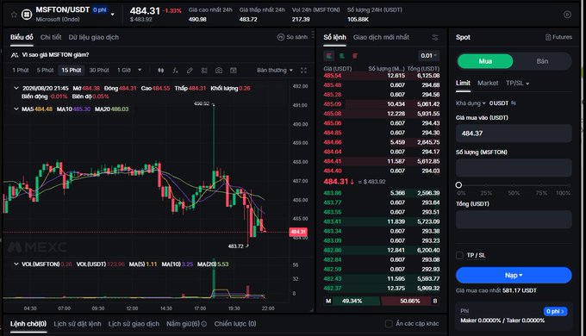Click AI icon beside Vì sao giá MSFTON giảm

pos(15,55)
